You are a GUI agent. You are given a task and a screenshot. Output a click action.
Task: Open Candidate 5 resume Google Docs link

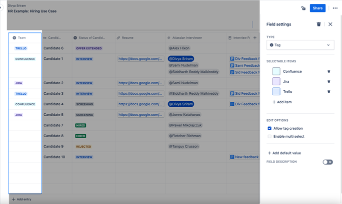[140, 115]
